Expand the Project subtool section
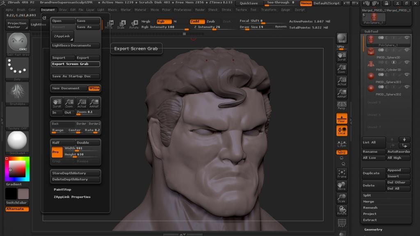420x236 pixels. click(370, 214)
